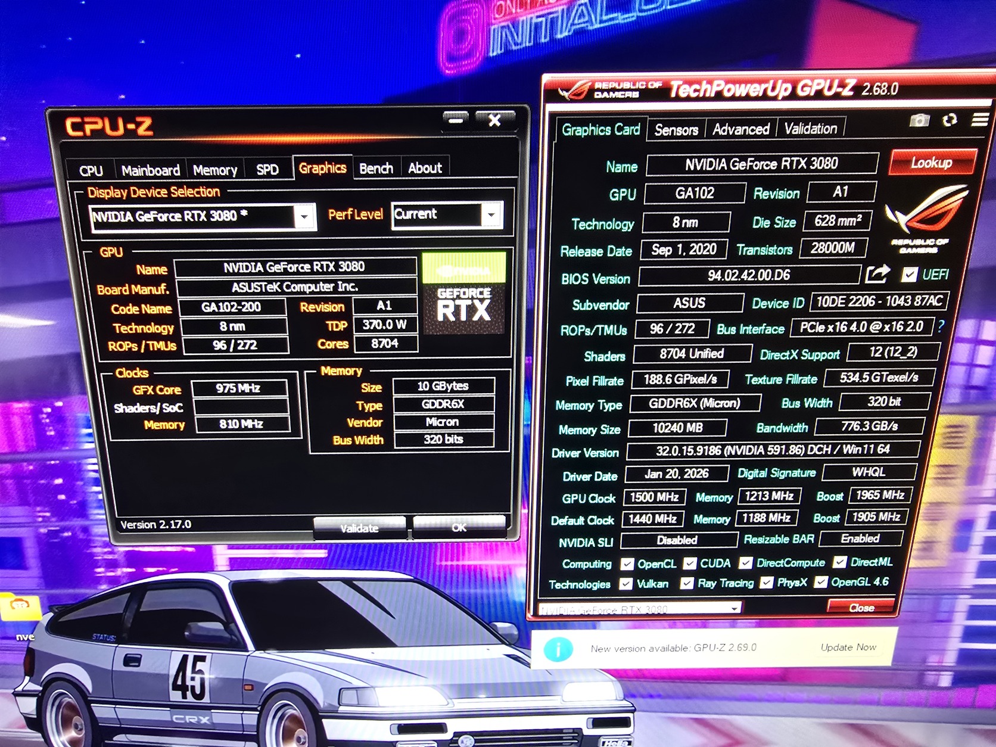The image size is (996, 747).
Task: Open the GPU-Z hamburger menu
Action: (980, 120)
